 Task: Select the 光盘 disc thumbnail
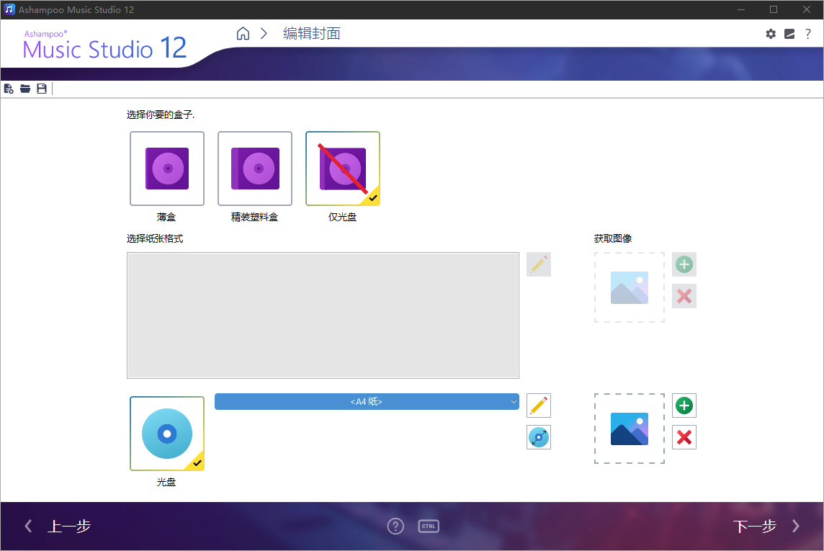pos(166,433)
